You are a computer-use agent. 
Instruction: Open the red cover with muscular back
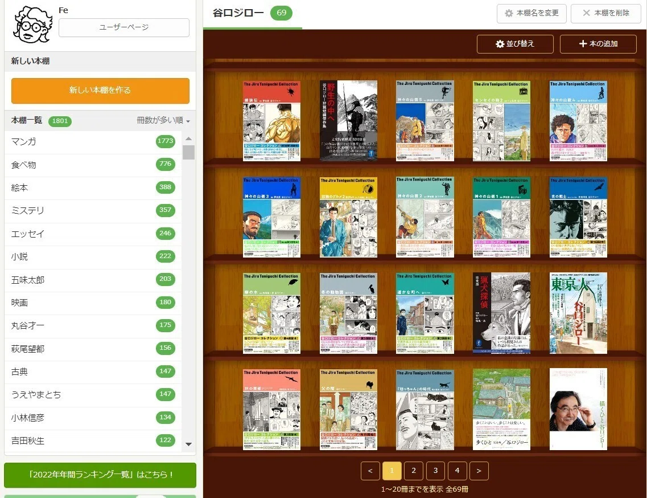click(271, 121)
